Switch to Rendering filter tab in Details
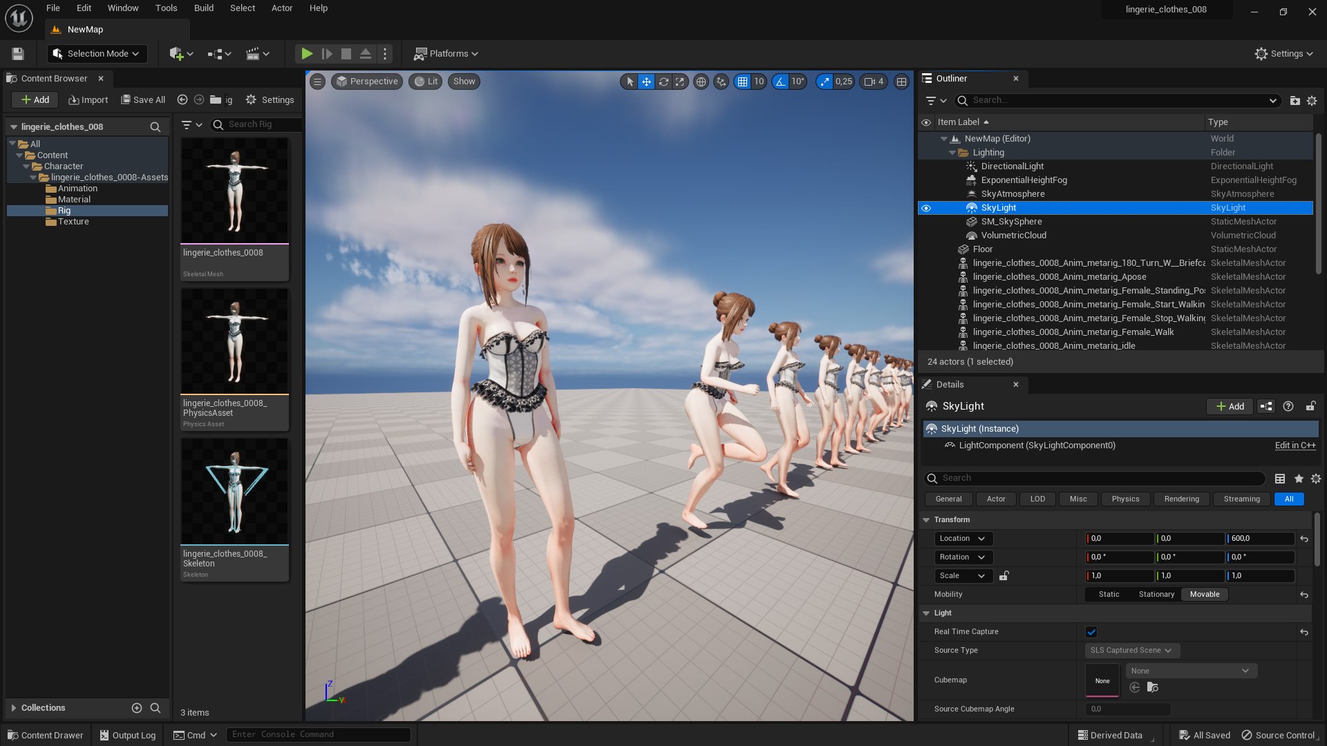This screenshot has width=1327, height=746. (1181, 499)
